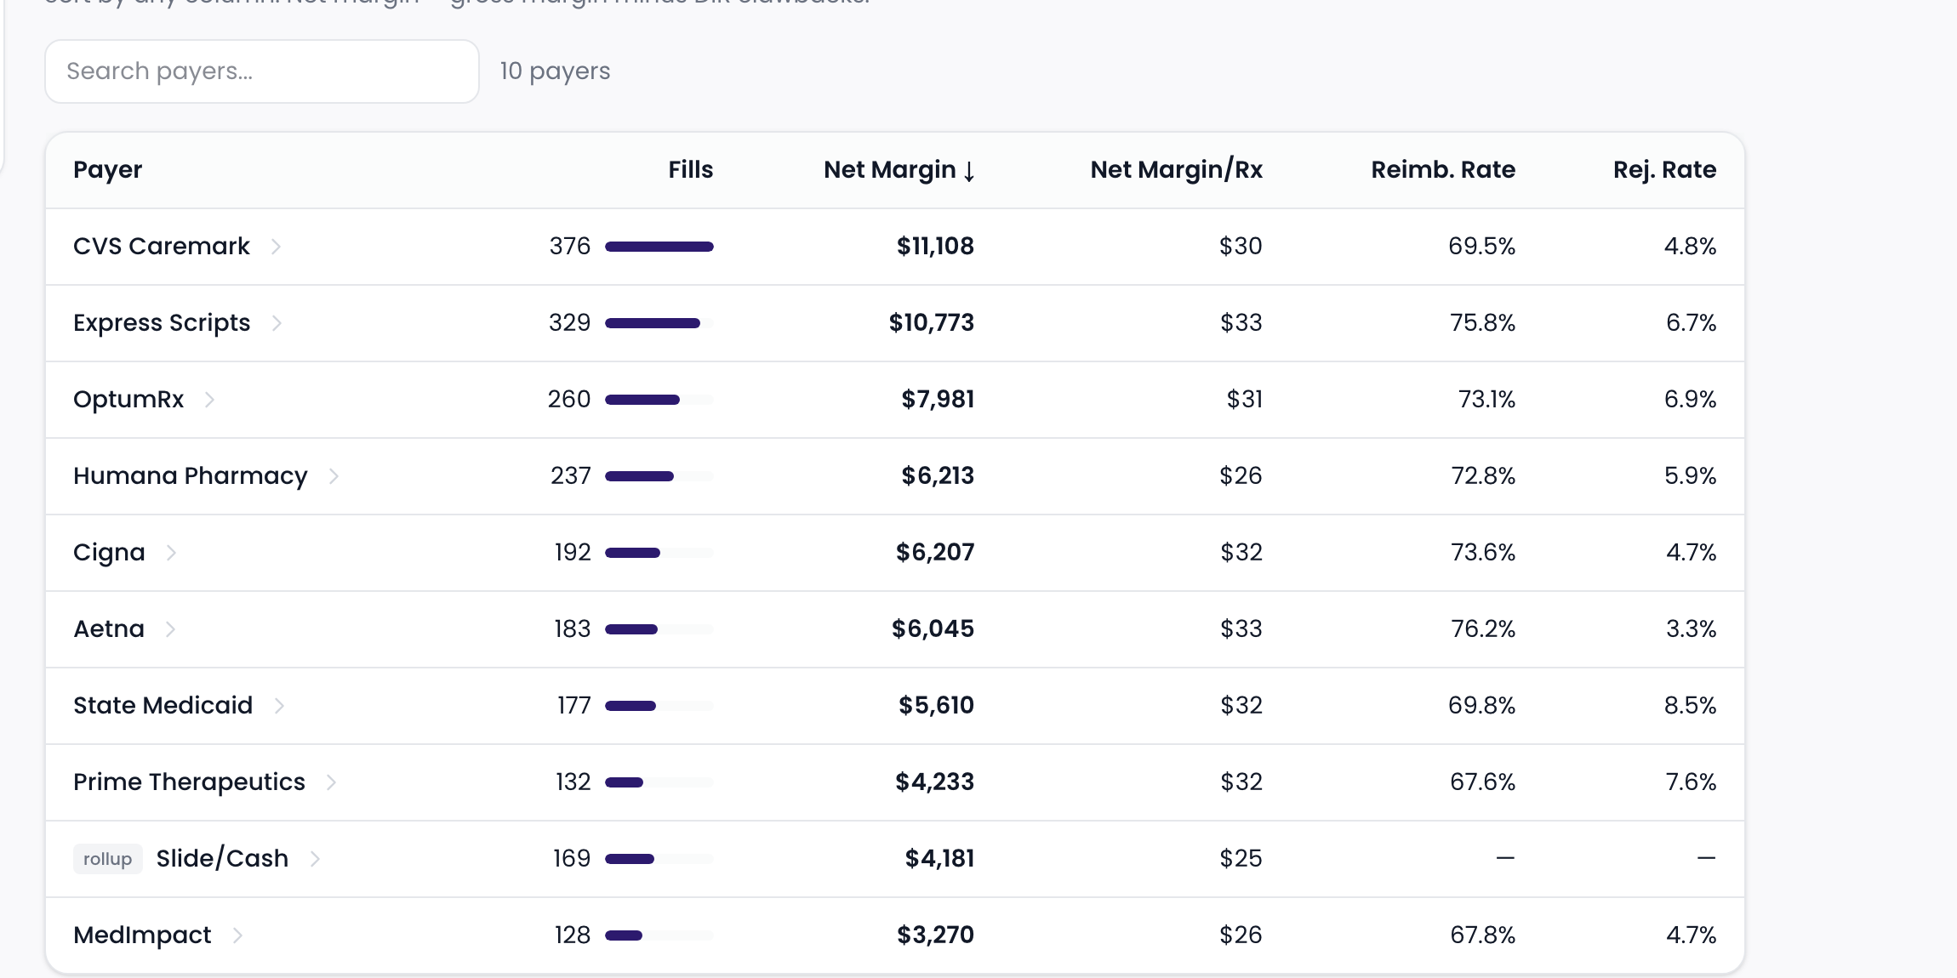Toggle sort on Net Margin column header

pos(899,170)
